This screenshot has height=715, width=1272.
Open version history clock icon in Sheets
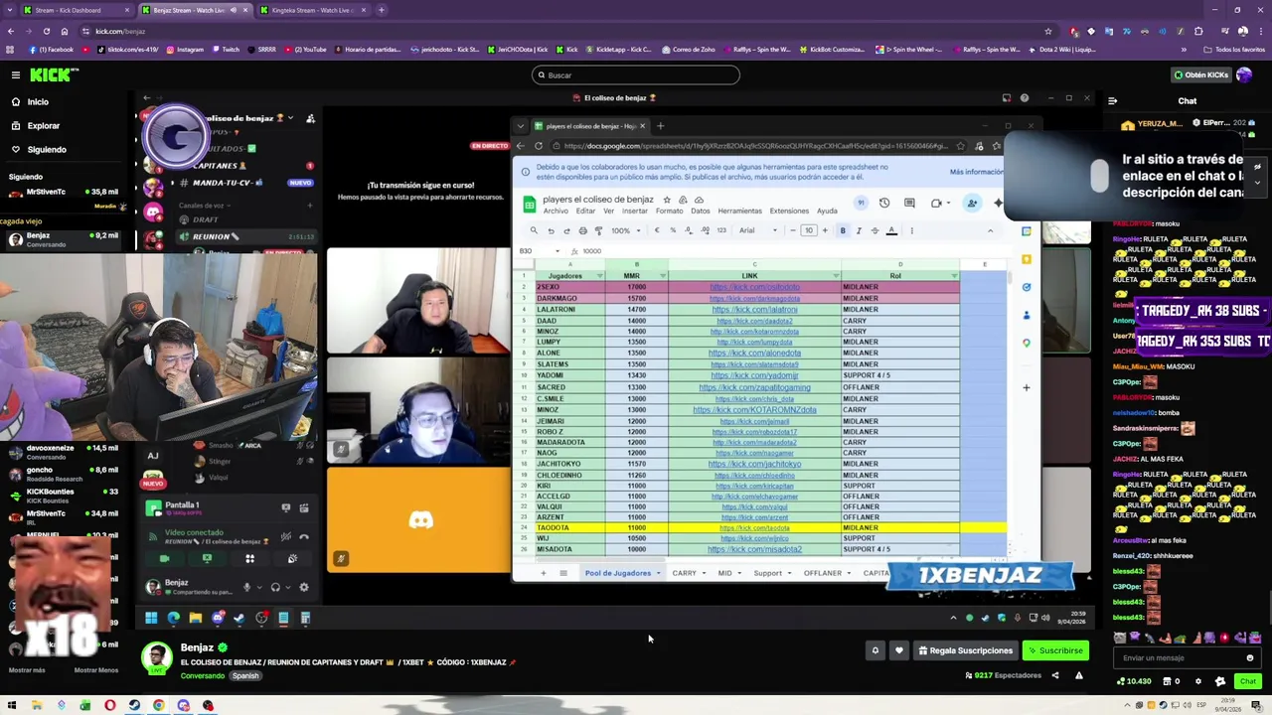[x=884, y=204]
